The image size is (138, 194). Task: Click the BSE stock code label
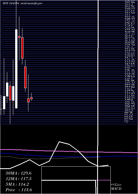[11, 3]
